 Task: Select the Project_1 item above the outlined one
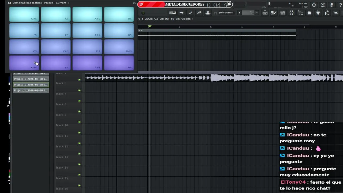tap(31, 79)
